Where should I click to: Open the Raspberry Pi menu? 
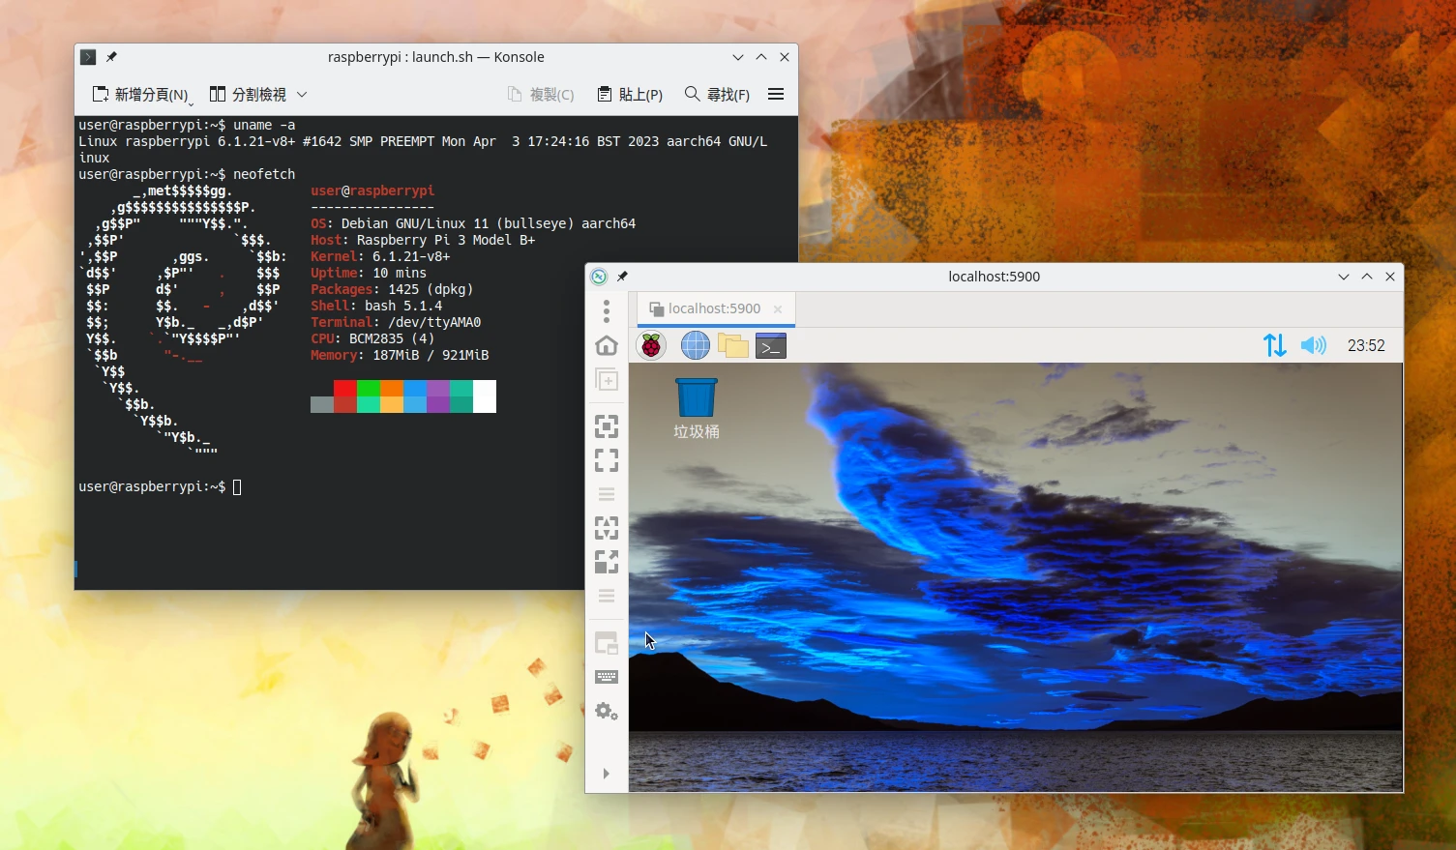click(x=652, y=345)
